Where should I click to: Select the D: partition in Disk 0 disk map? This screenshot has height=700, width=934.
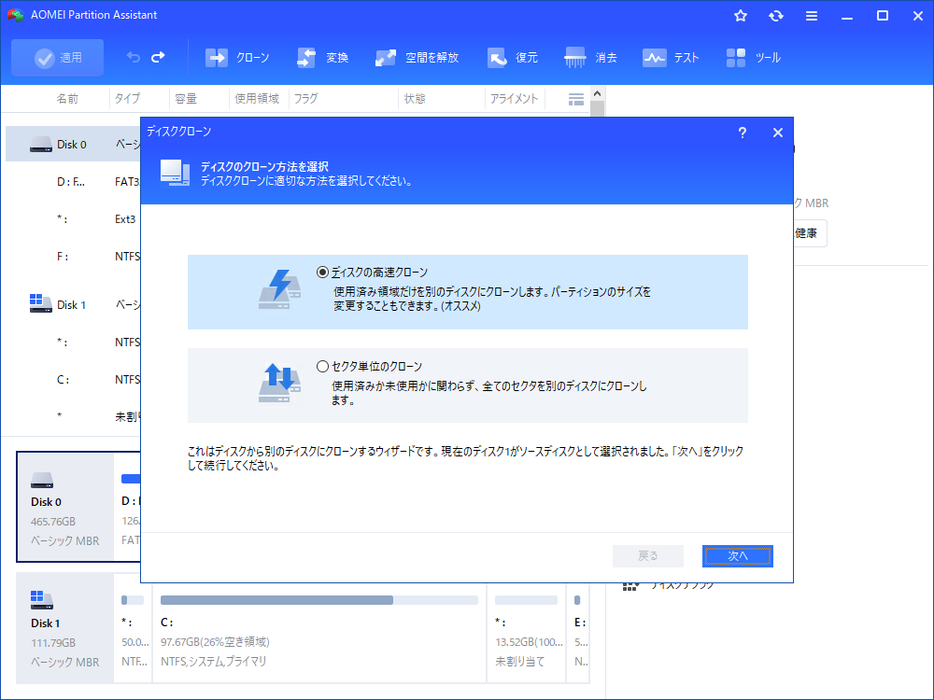pos(129,507)
